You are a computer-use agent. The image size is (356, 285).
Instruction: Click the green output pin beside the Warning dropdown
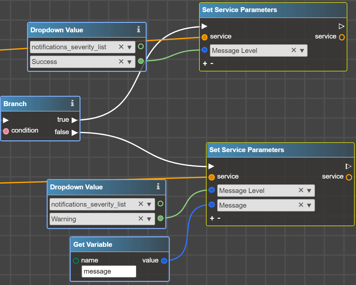pyautogui.click(x=160, y=218)
